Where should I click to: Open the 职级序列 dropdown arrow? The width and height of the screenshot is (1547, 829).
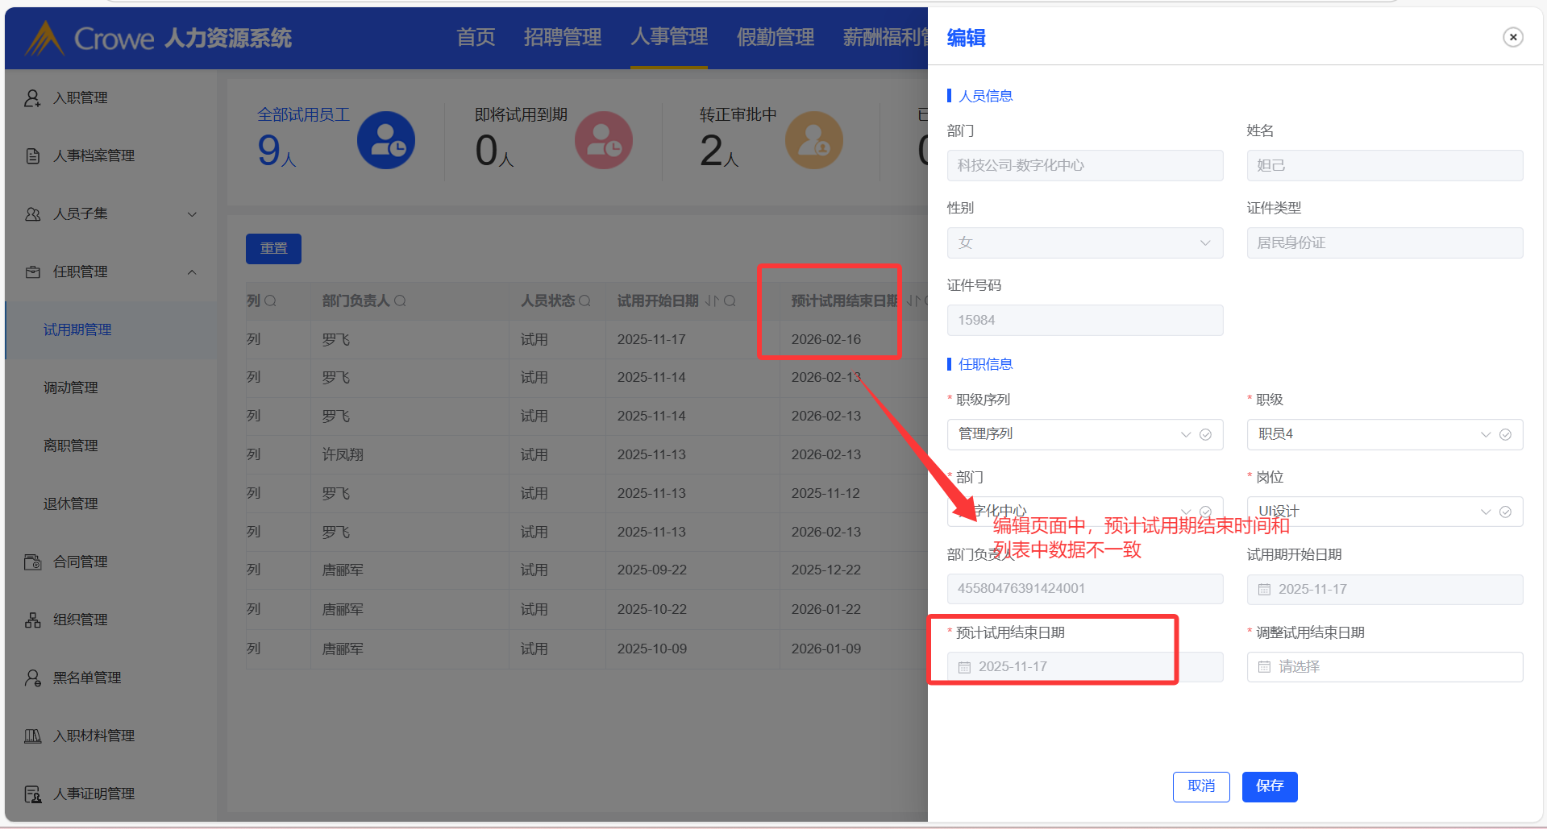(1186, 435)
